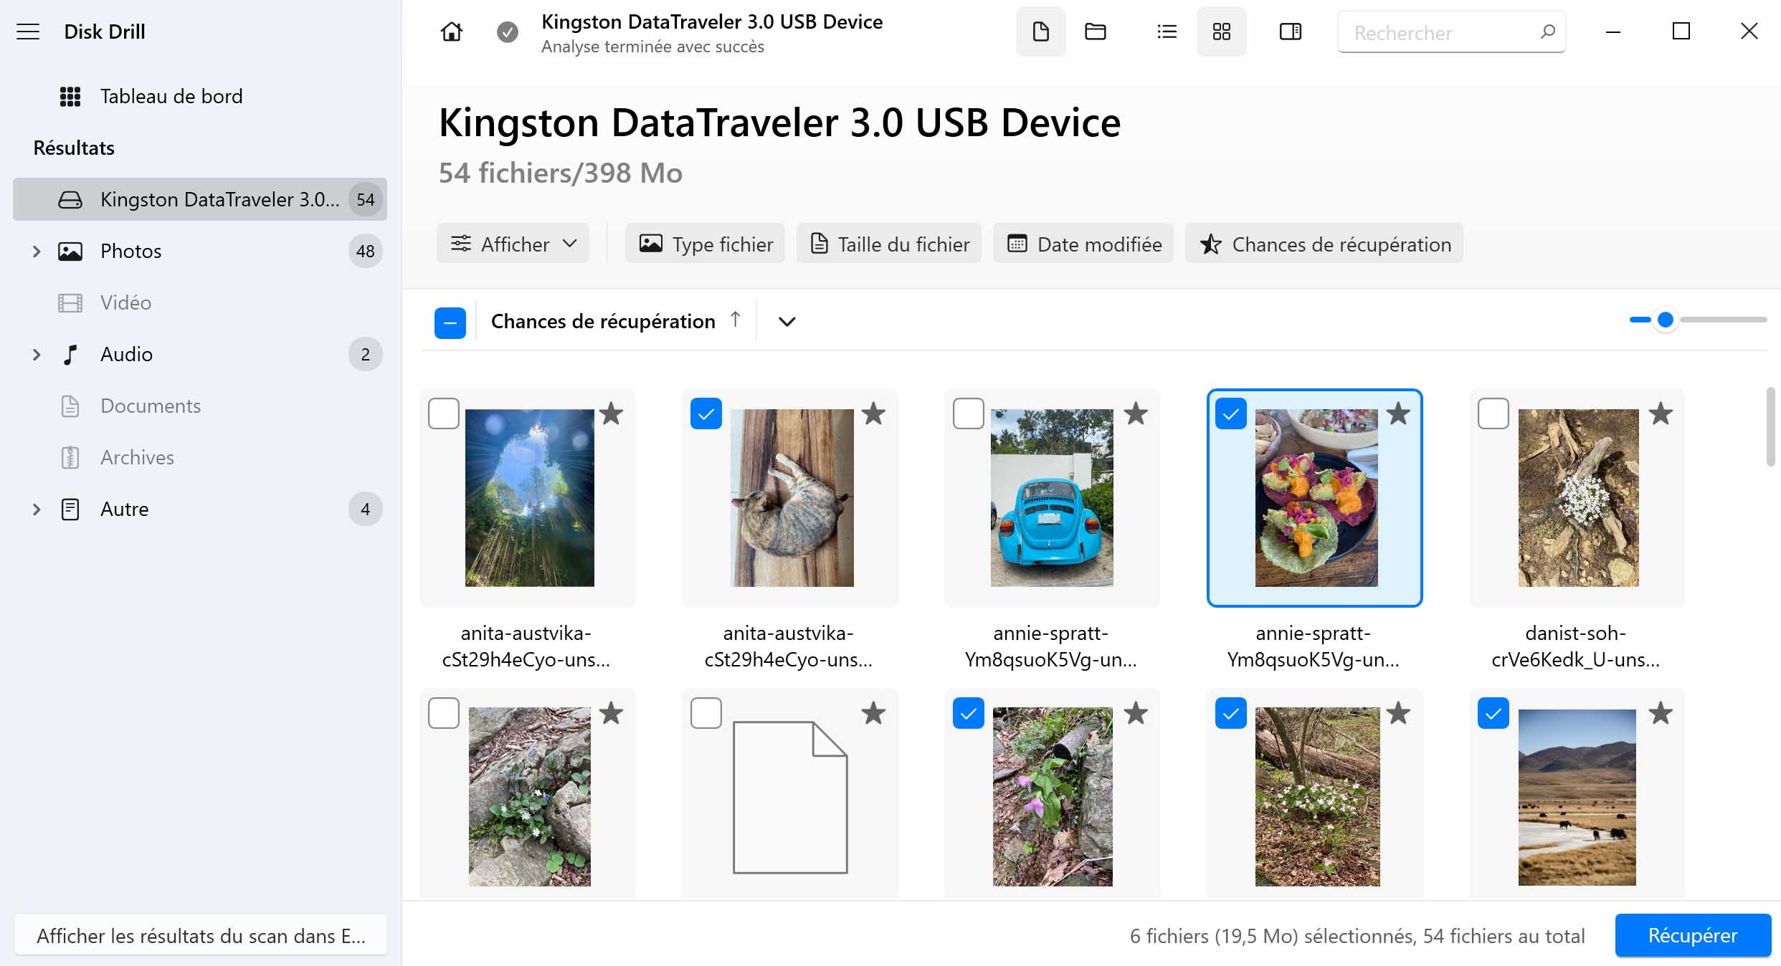Click the Kingston drive icon in sidebar
The image size is (1781, 966).
70,199
